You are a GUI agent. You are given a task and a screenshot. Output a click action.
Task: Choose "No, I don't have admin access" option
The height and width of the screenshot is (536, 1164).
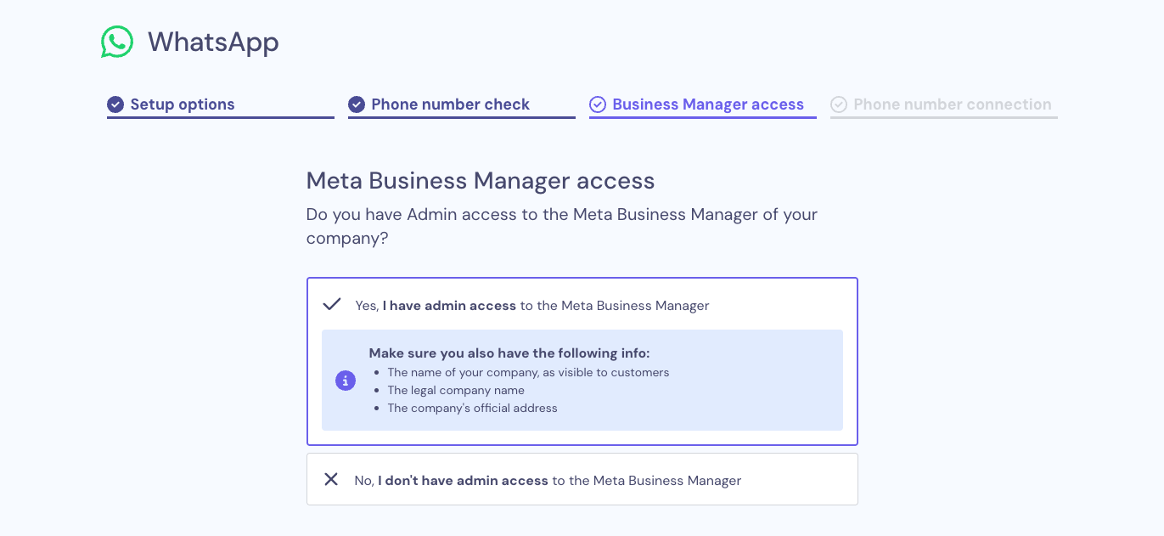(548, 481)
